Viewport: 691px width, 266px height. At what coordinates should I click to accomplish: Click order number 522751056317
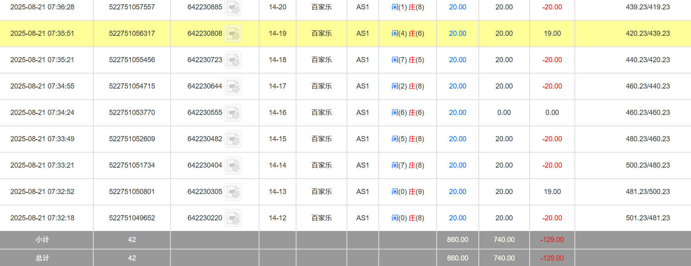click(x=132, y=33)
